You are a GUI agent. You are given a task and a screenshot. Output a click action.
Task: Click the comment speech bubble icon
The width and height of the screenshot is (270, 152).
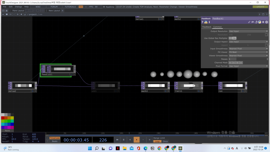click(253, 22)
